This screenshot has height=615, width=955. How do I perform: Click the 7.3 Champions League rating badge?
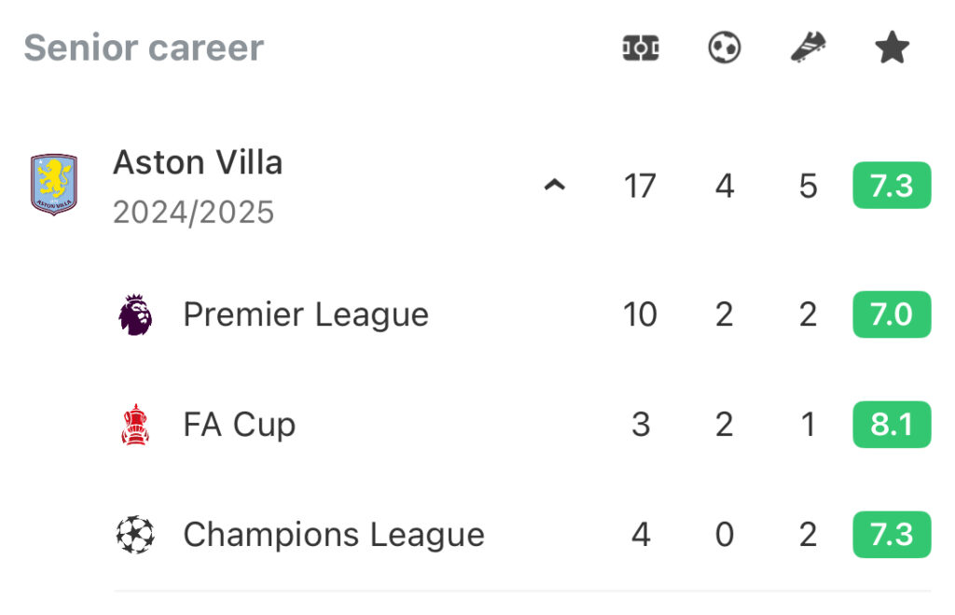pyautogui.click(x=892, y=535)
